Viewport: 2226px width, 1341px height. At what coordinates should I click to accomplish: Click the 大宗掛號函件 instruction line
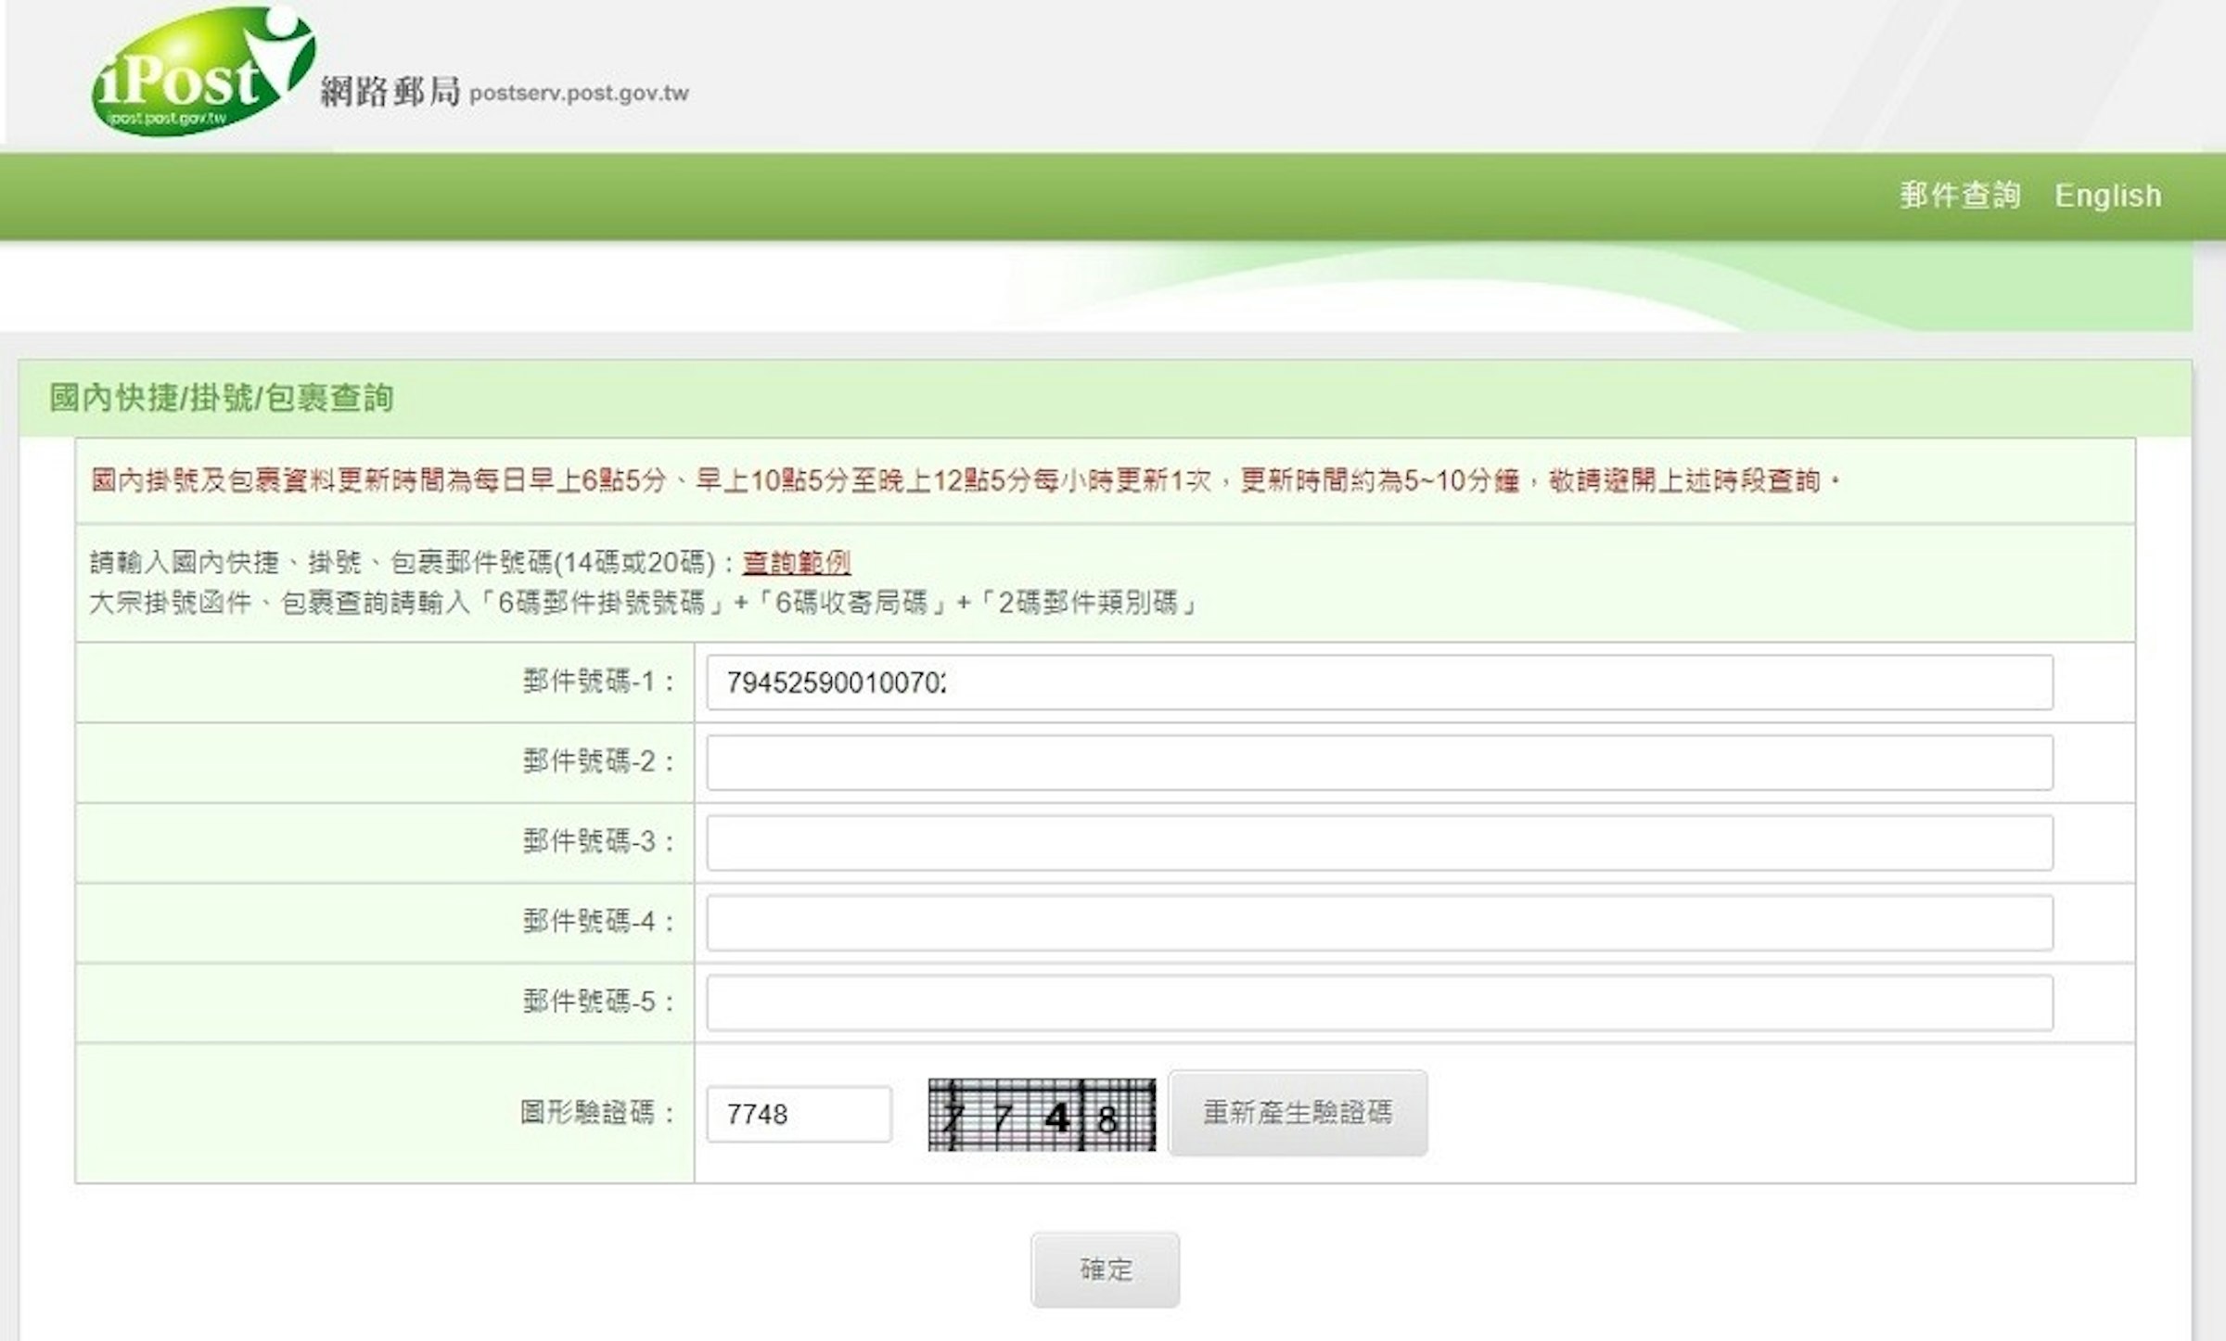(643, 603)
